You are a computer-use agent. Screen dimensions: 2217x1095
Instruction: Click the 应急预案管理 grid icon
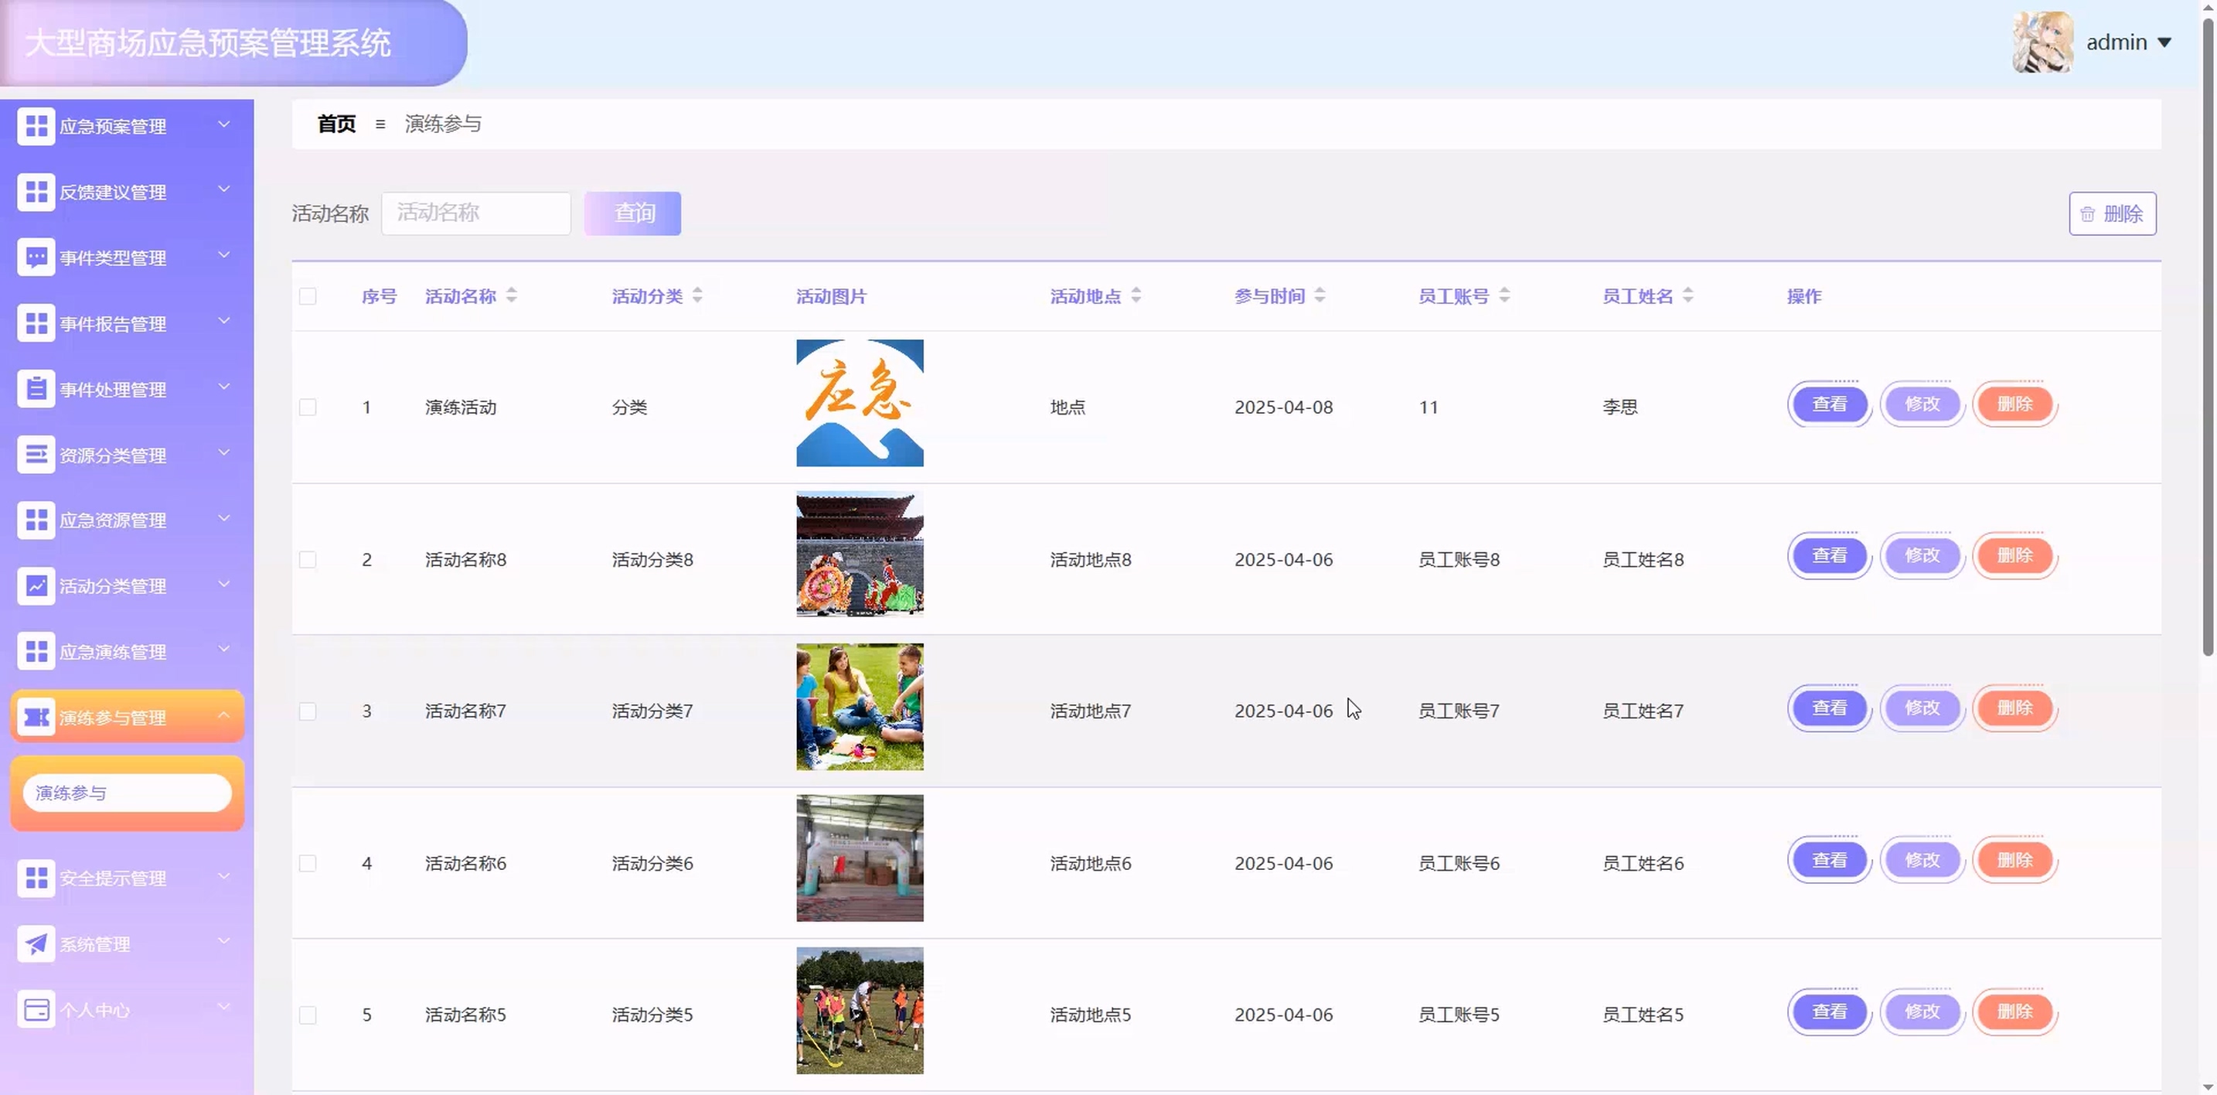pos(36,127)
